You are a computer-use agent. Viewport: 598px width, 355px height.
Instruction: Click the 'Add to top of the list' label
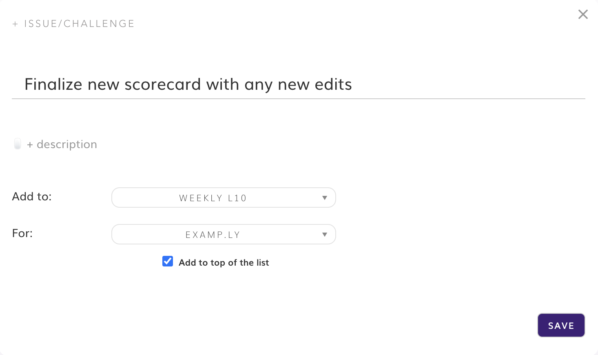click(x=224, y=263)
